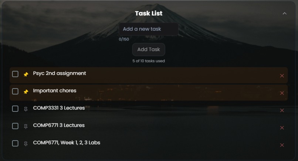Viewport: 298px width, 161px height.
Task: Unpin the Important chores task
Action: (26, 92)
